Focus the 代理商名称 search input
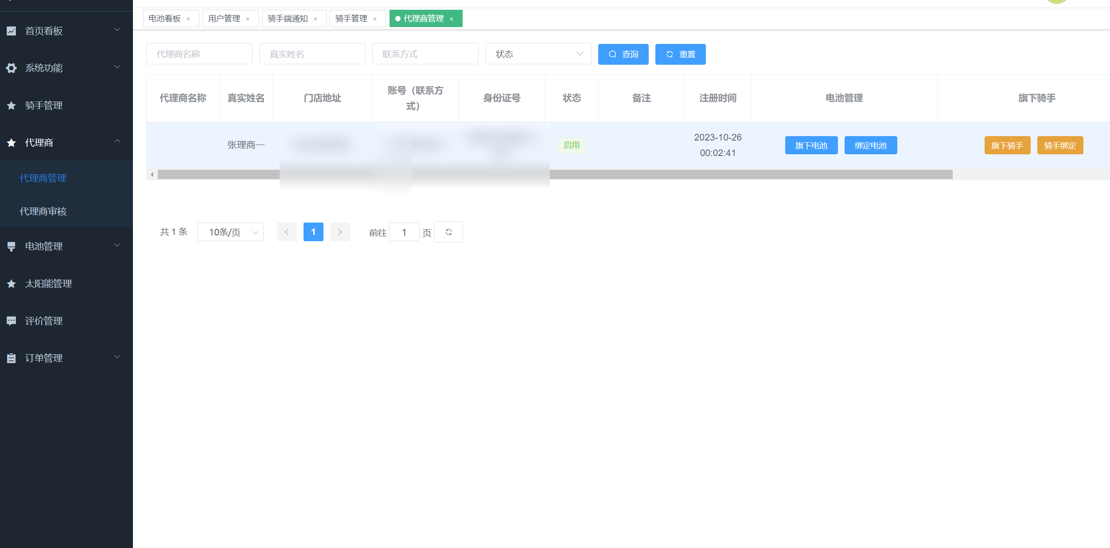The width and height of the screenshot is (1110, 548). pos(199,54)
